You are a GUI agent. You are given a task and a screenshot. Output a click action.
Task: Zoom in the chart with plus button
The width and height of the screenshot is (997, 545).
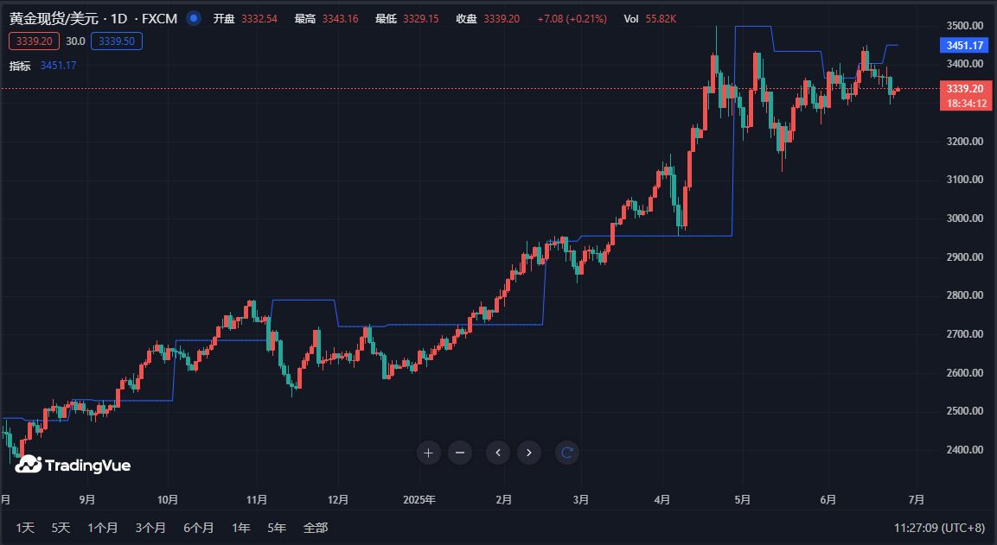(428, 452)
